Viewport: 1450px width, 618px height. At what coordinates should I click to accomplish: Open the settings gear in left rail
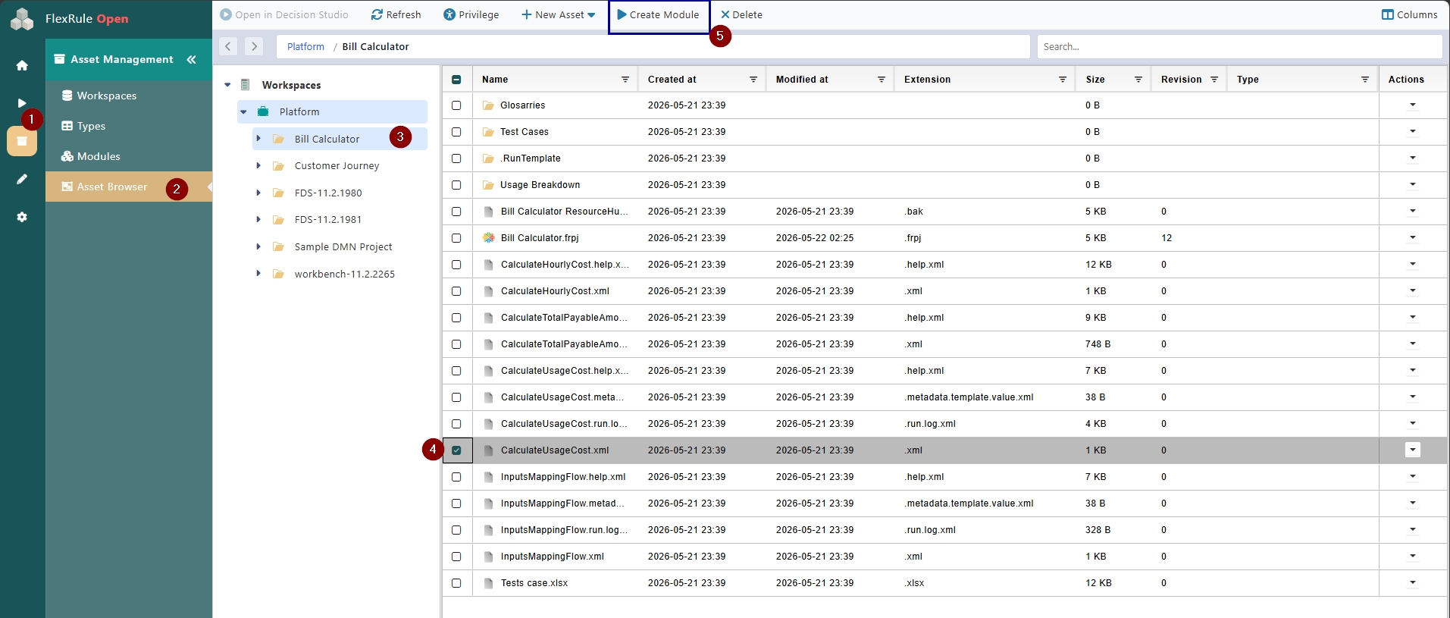click(x=22, y=217)
